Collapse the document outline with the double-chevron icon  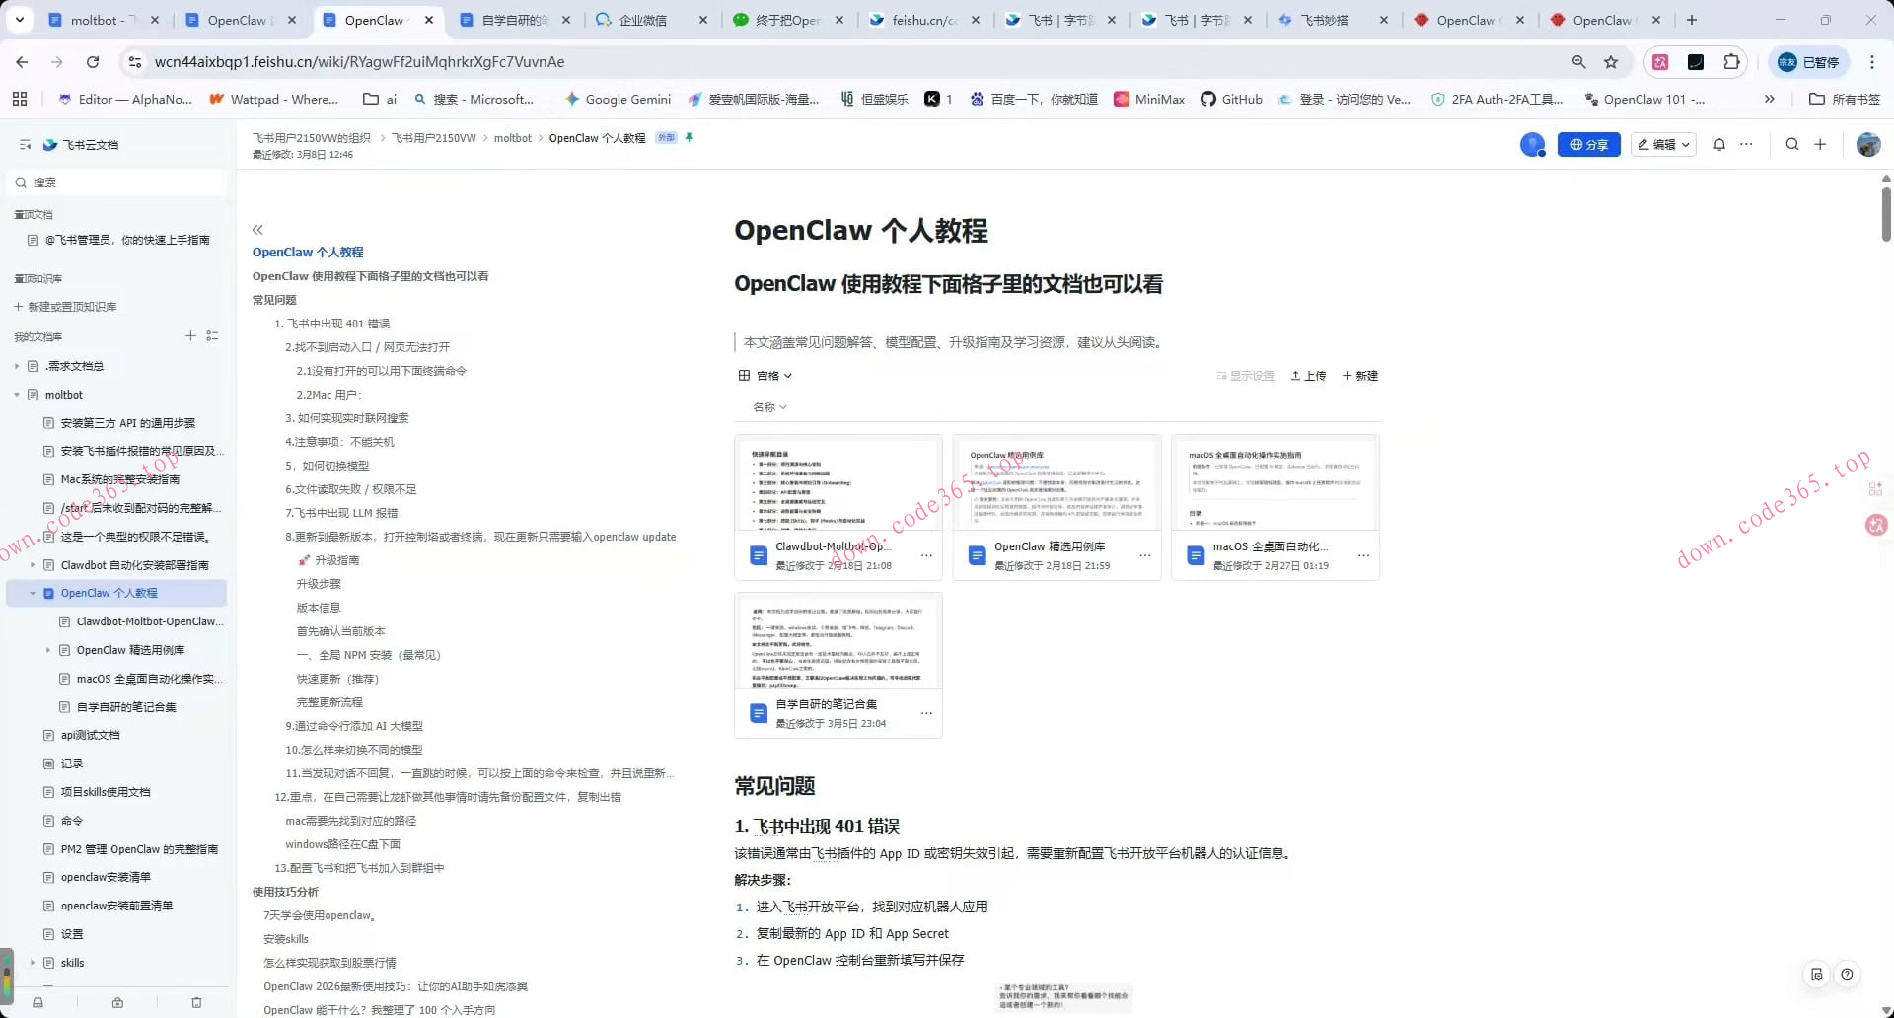pyautogui.click(x=257, y=230)
